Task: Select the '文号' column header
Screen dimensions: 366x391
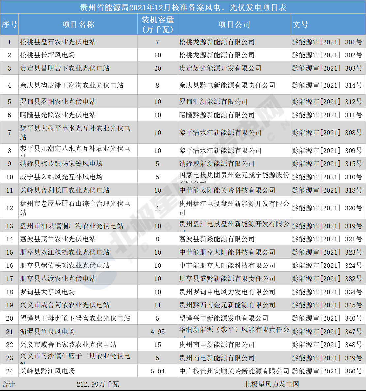Action: click(x=328, y=24)
